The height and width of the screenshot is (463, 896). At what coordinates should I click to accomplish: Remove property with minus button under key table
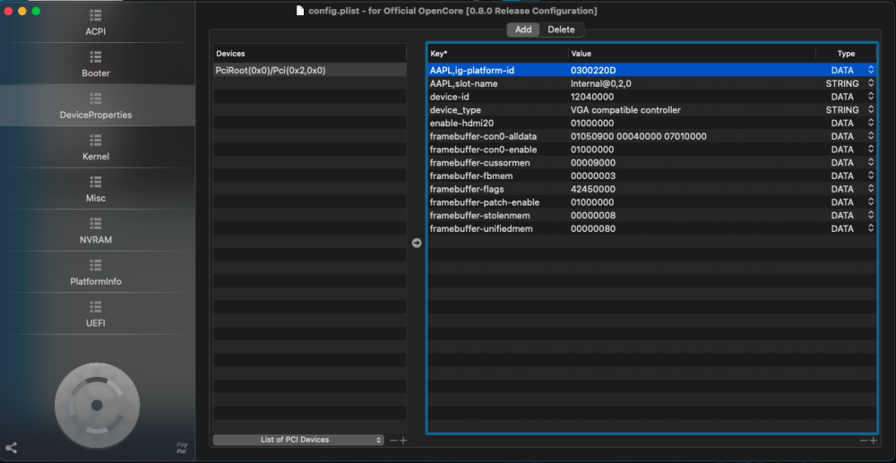[864, 441]
